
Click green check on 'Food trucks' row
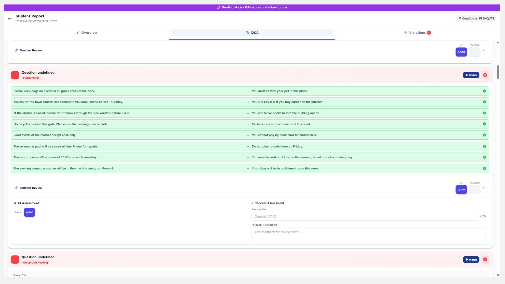[x=484, y=135]
